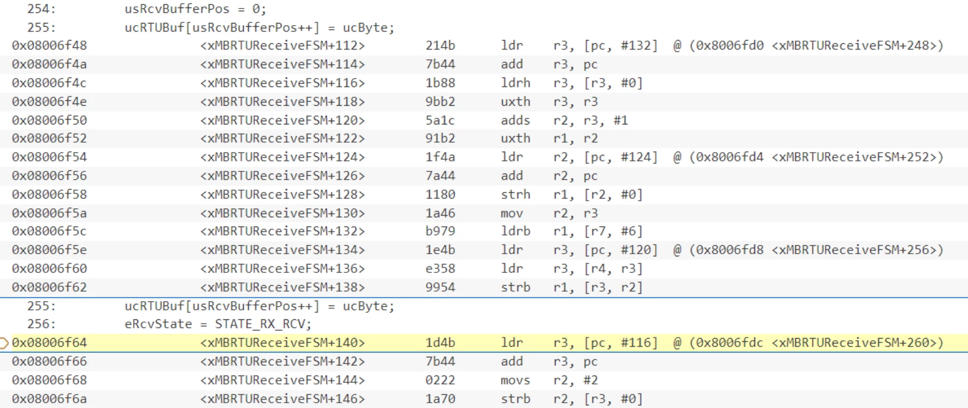Screen dimensions: 968x408
Task: Click opcode bytes 1a70
Action: click(x=440, y=399)
